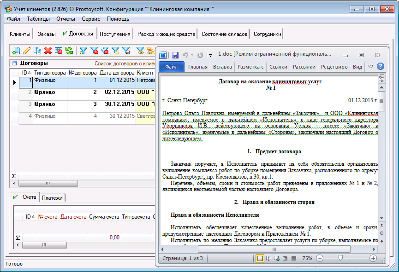
Task: Open Quick Access Toolbar customize dropdown
Action: pos(210,55)
